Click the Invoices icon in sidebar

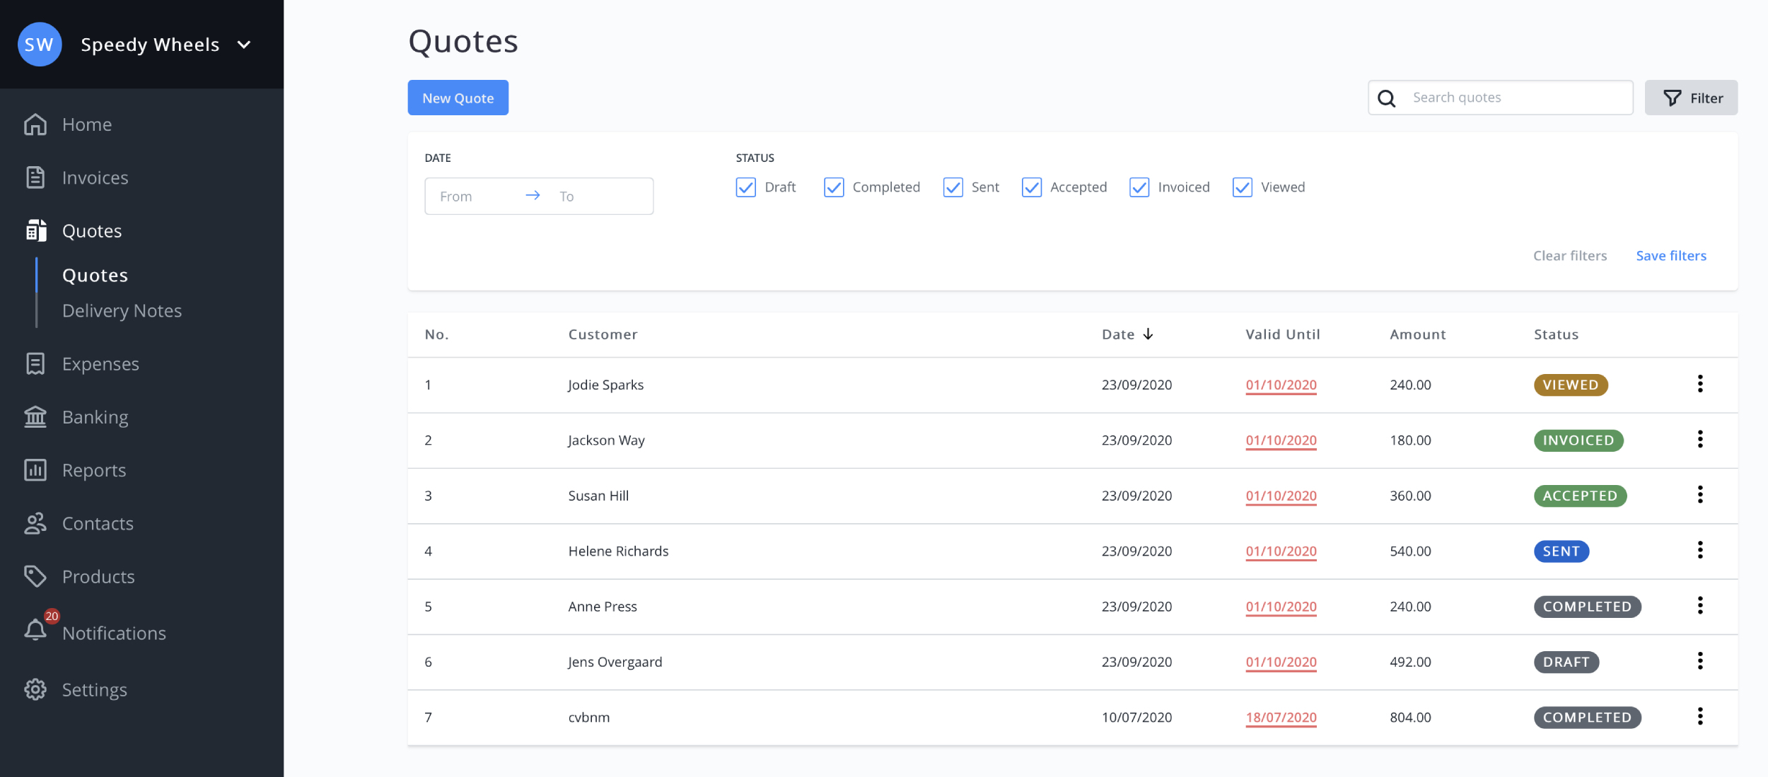[x=34, y=176]
